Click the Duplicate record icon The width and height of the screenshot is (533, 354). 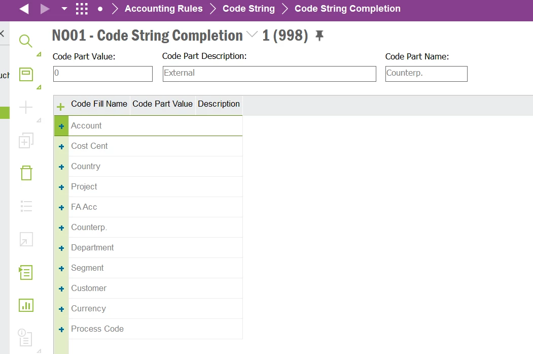point(26,140)
